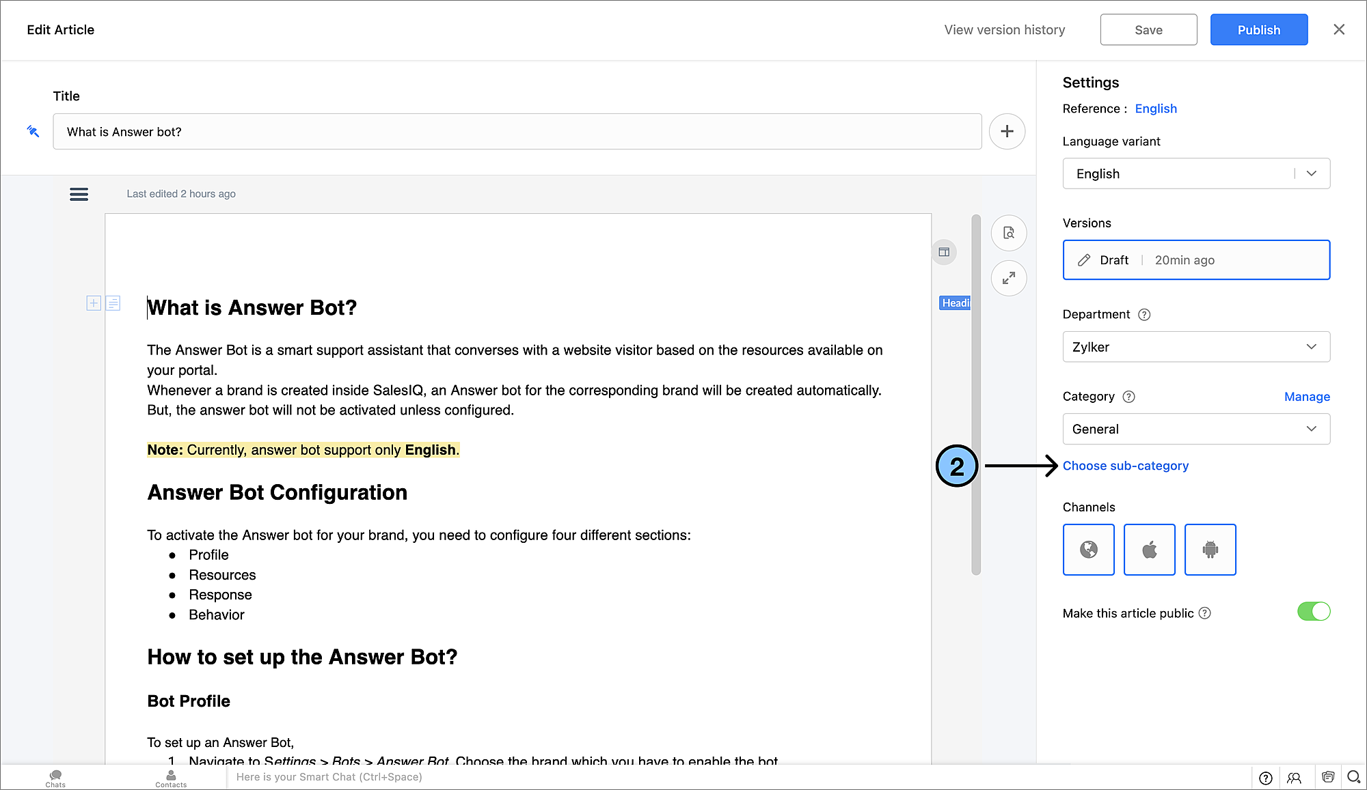This screenshot has height=790, width=1367.
Task: Click the plus icon beside the title field
Action: [1007, 131]
